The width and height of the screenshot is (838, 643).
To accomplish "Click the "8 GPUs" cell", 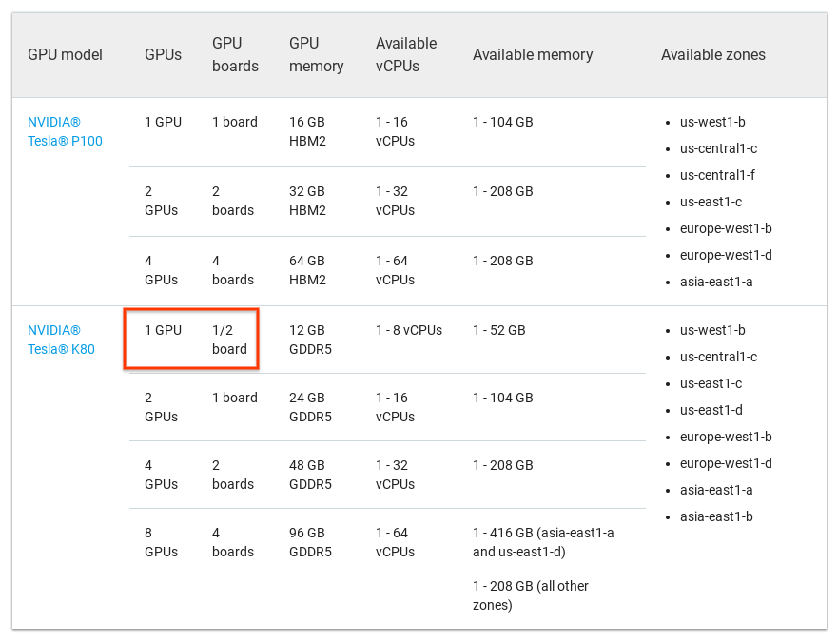I will click(161, 542).
